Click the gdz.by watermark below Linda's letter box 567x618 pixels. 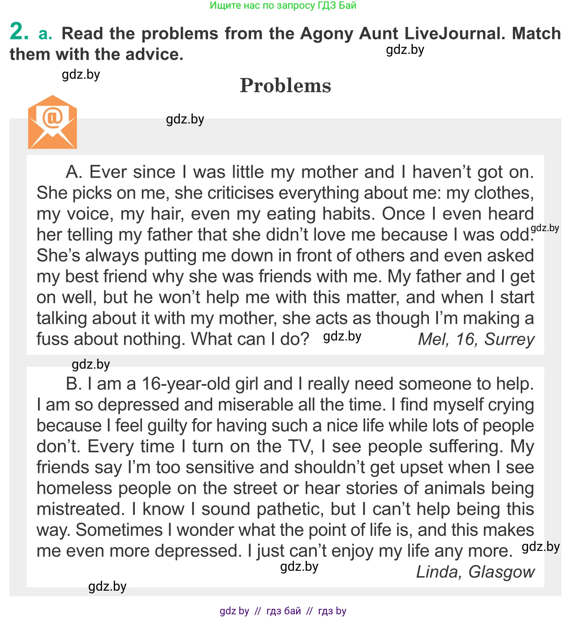[107, 587]
